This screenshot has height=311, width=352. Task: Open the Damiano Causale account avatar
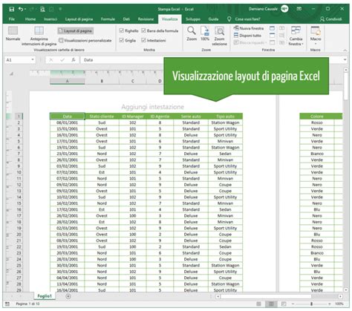click(x=284, y=9)
